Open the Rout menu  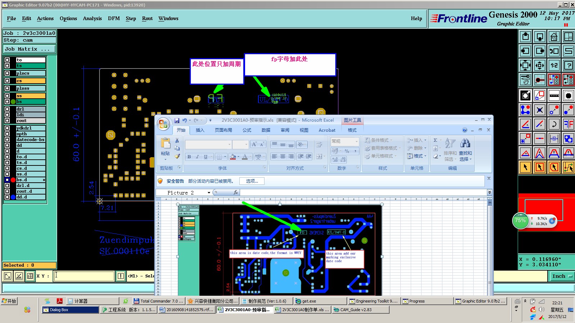pos(147,18)
